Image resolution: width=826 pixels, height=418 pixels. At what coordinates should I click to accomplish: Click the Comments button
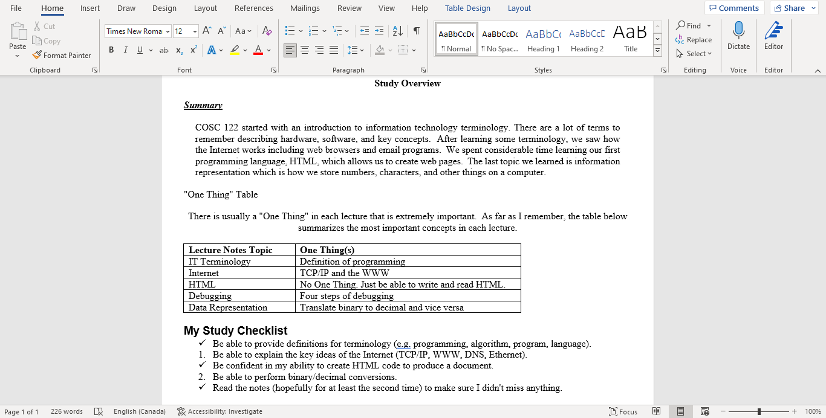[x=734, y=8]
